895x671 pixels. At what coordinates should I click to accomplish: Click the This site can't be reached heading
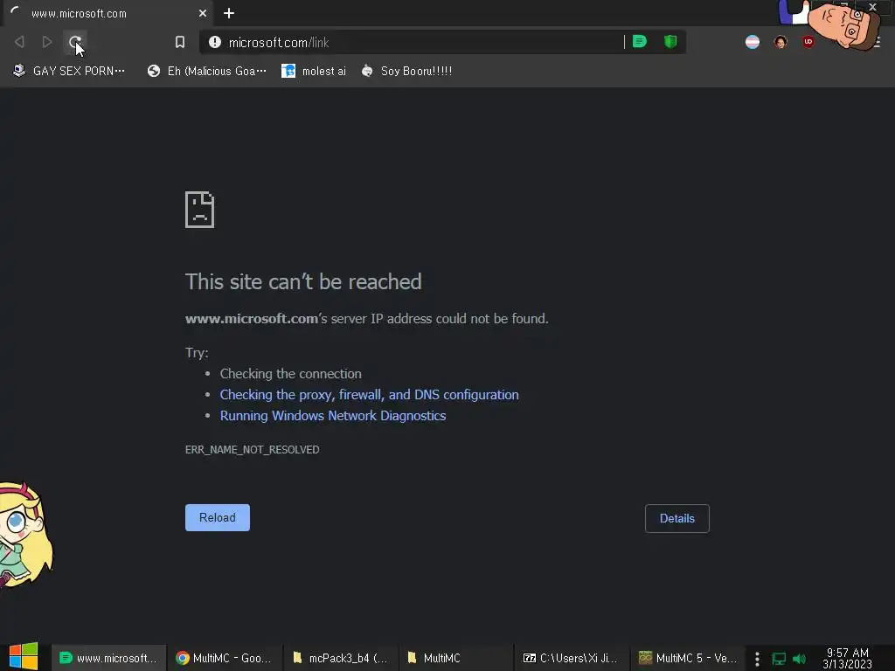(x=303, y=282)
